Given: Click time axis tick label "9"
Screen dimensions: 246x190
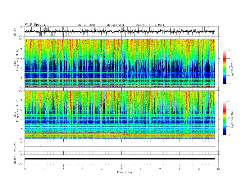Looking at the screenshot, I should (199, 169).
